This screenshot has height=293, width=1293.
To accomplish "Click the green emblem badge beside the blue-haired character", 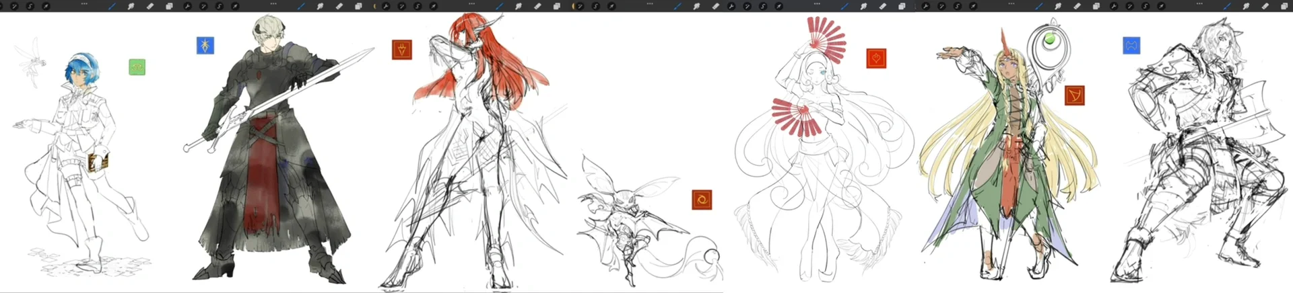I will pos(137,67).
